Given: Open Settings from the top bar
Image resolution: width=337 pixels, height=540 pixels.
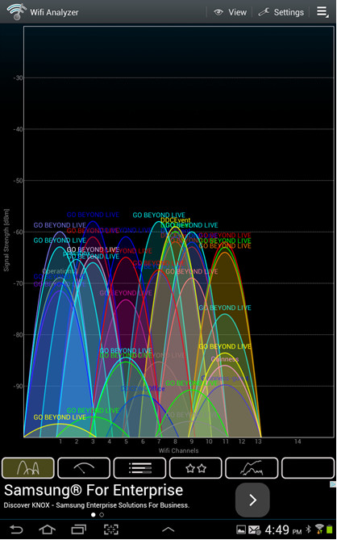Looking at the screenshot, I should [281, 12].
